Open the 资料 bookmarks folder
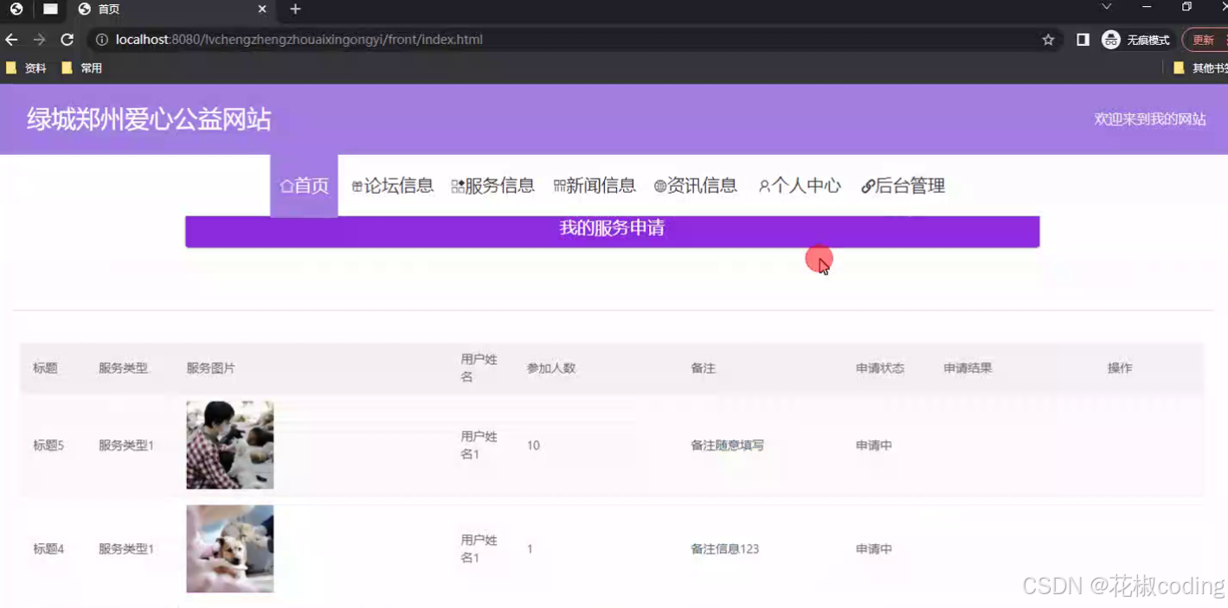 25,68
